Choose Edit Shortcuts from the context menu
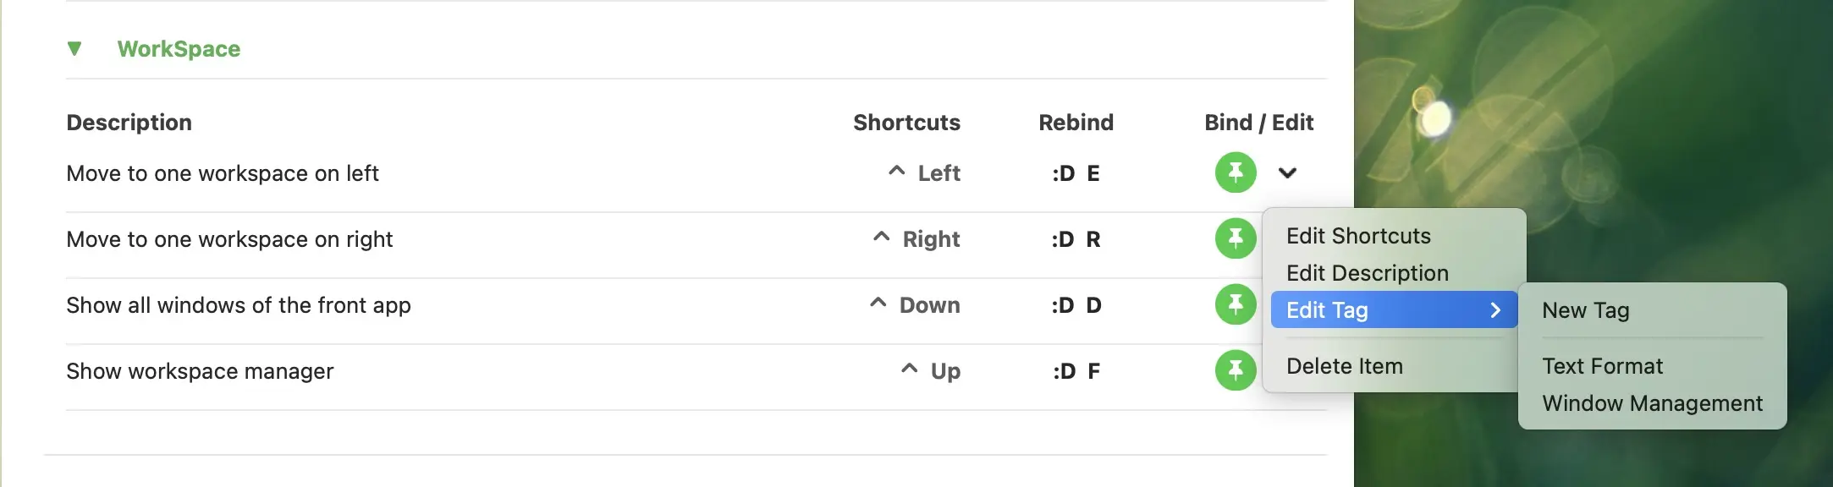The height and width of the screenshot is (487, 1833). coord(1358,236)
